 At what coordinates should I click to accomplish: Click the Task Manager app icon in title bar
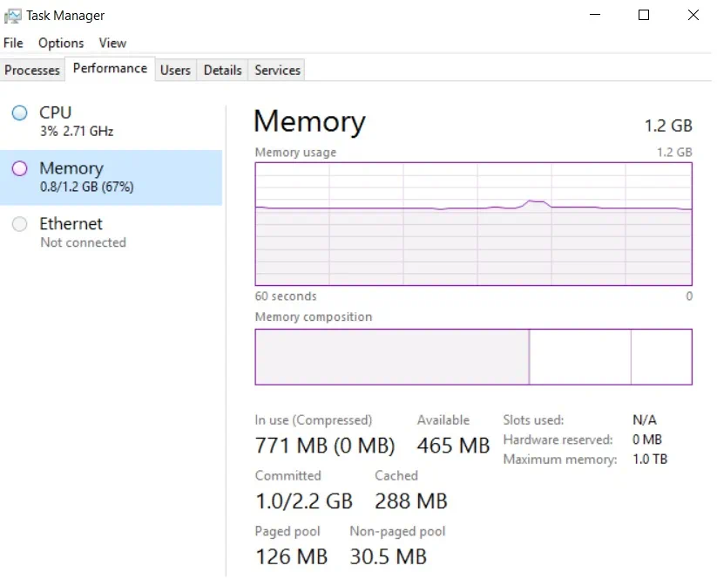(x=13, y=15)
